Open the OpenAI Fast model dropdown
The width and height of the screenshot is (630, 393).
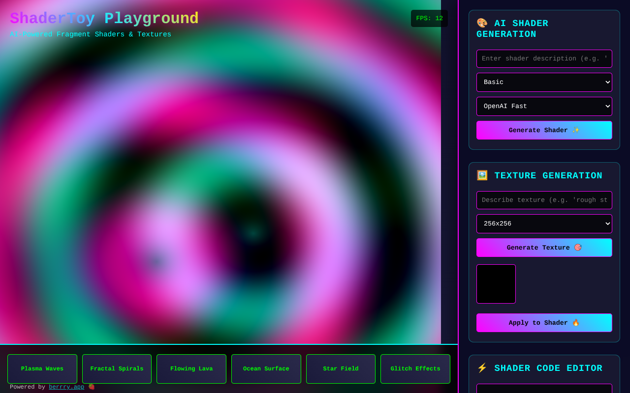click(544, 106)
